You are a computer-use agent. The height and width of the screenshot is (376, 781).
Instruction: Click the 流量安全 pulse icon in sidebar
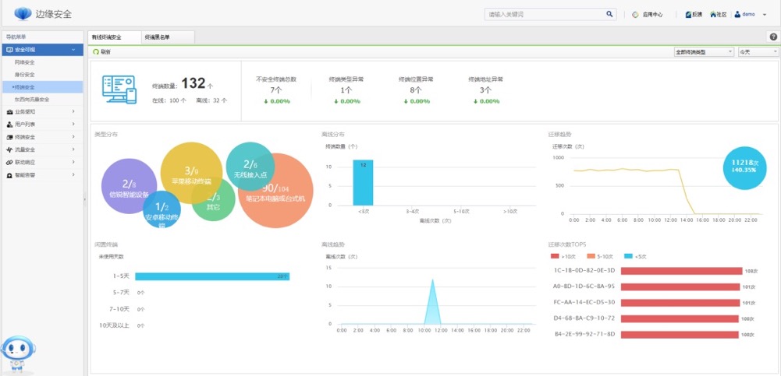(x=9, y=149)
